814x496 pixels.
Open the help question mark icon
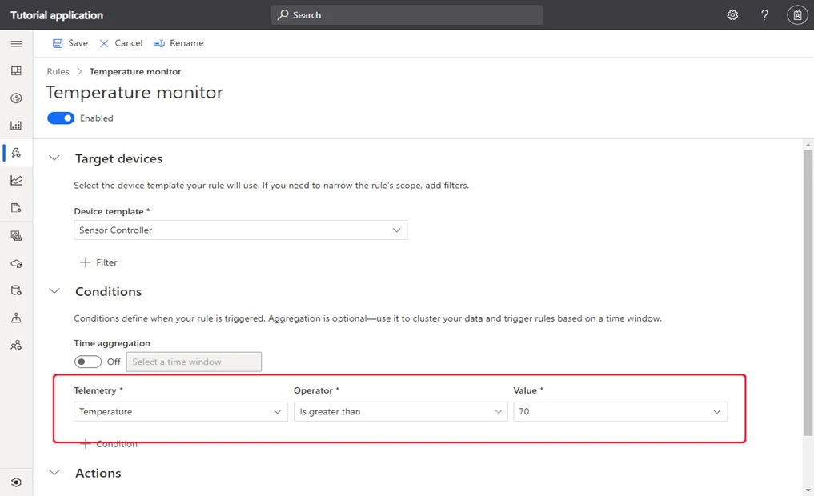[x=764, y=15]
